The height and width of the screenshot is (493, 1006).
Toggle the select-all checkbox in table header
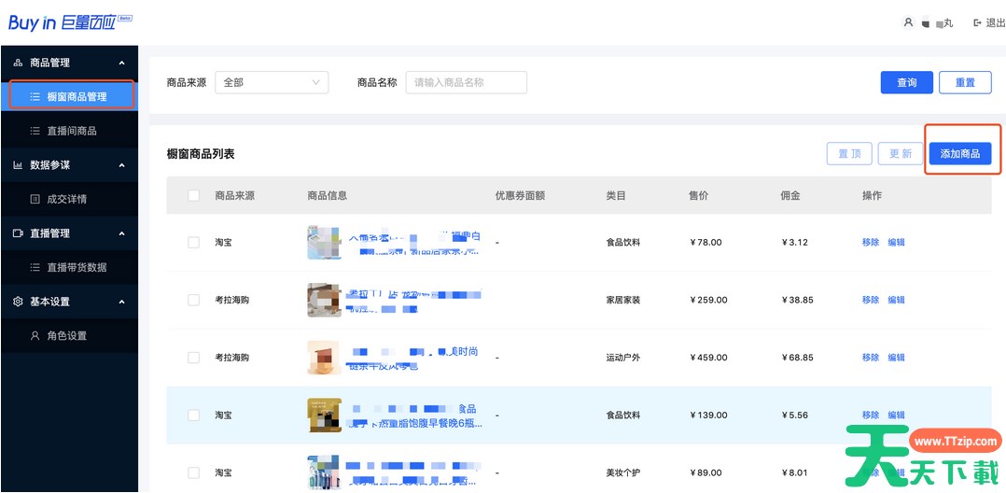click(193, 196)
